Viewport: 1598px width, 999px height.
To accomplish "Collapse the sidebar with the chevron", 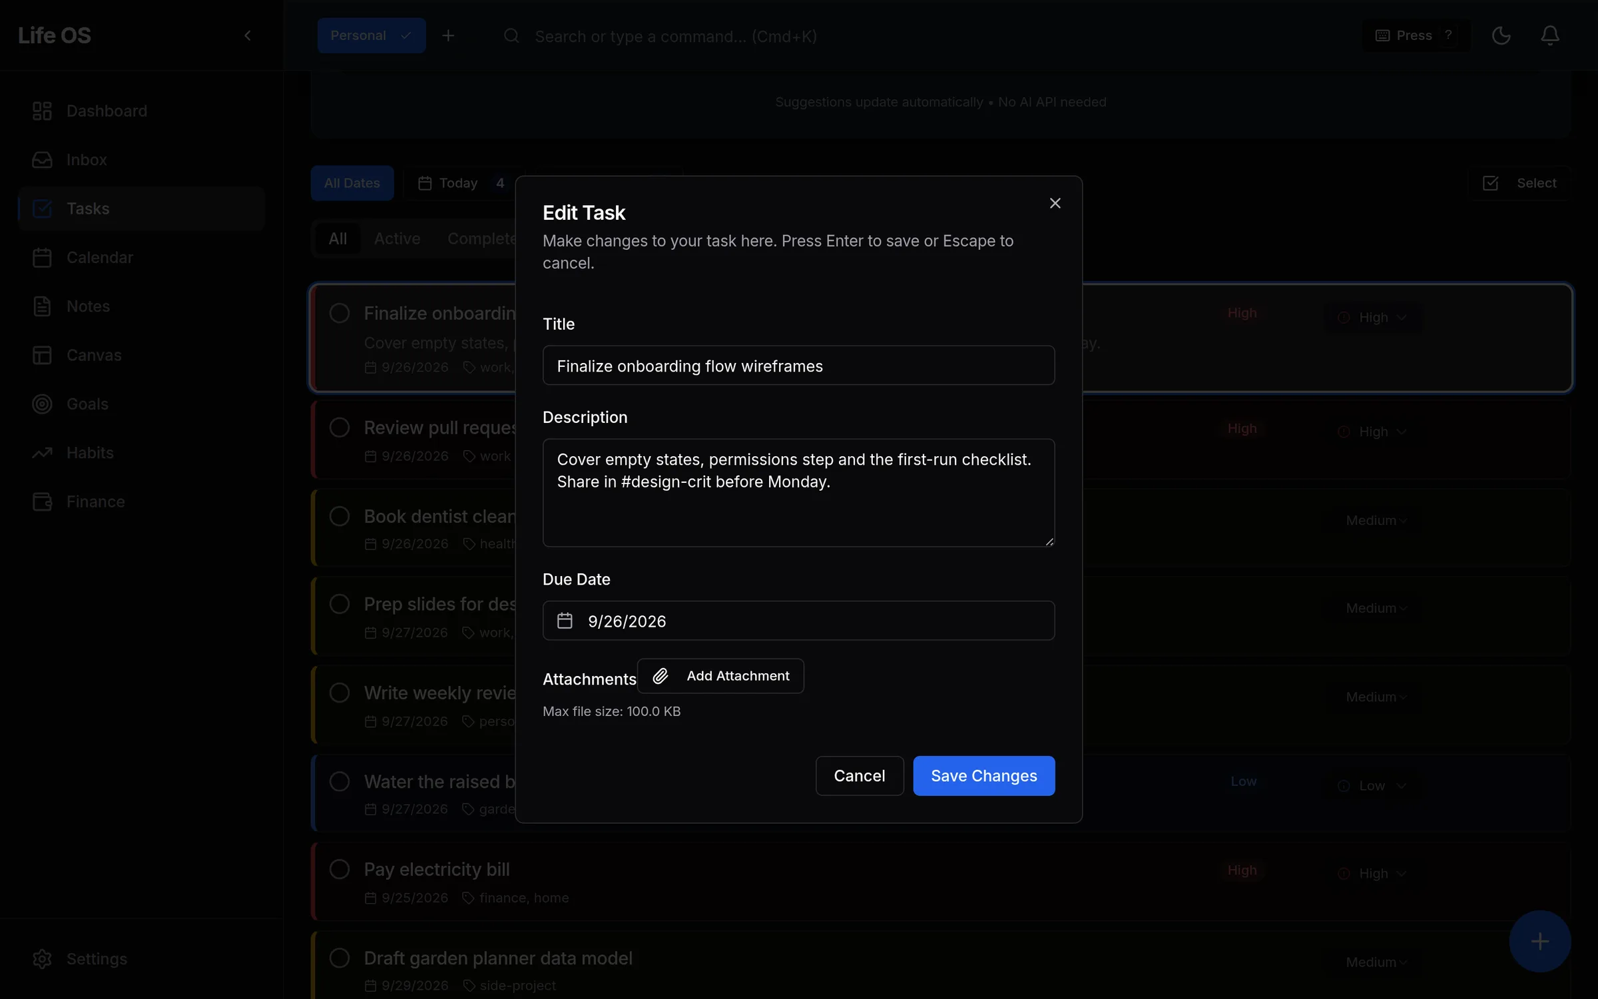I will pos(248,35).
